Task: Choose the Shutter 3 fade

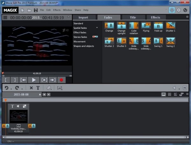Action: (x=122, y=43)
